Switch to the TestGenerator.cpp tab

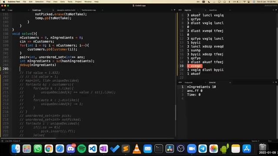pos(89,10)
